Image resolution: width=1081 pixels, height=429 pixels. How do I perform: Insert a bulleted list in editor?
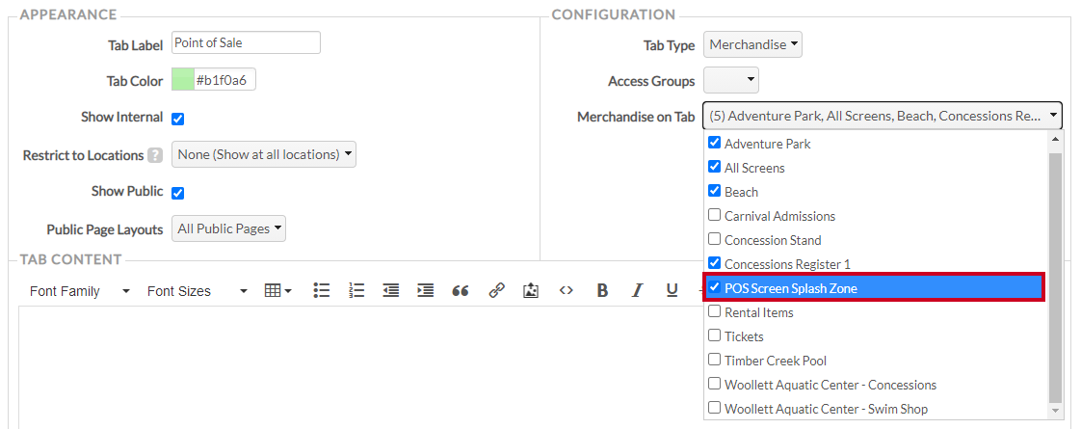[321, 291]
